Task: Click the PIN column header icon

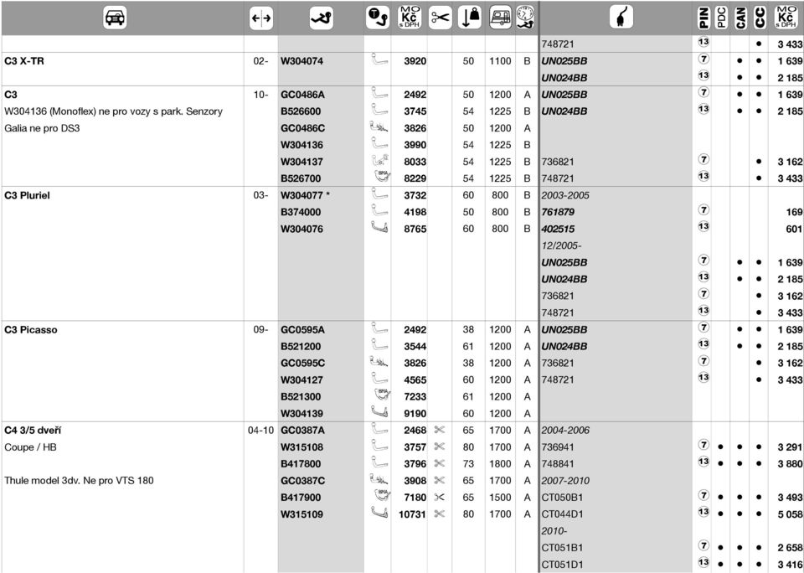Action: [x=704, y=18]
